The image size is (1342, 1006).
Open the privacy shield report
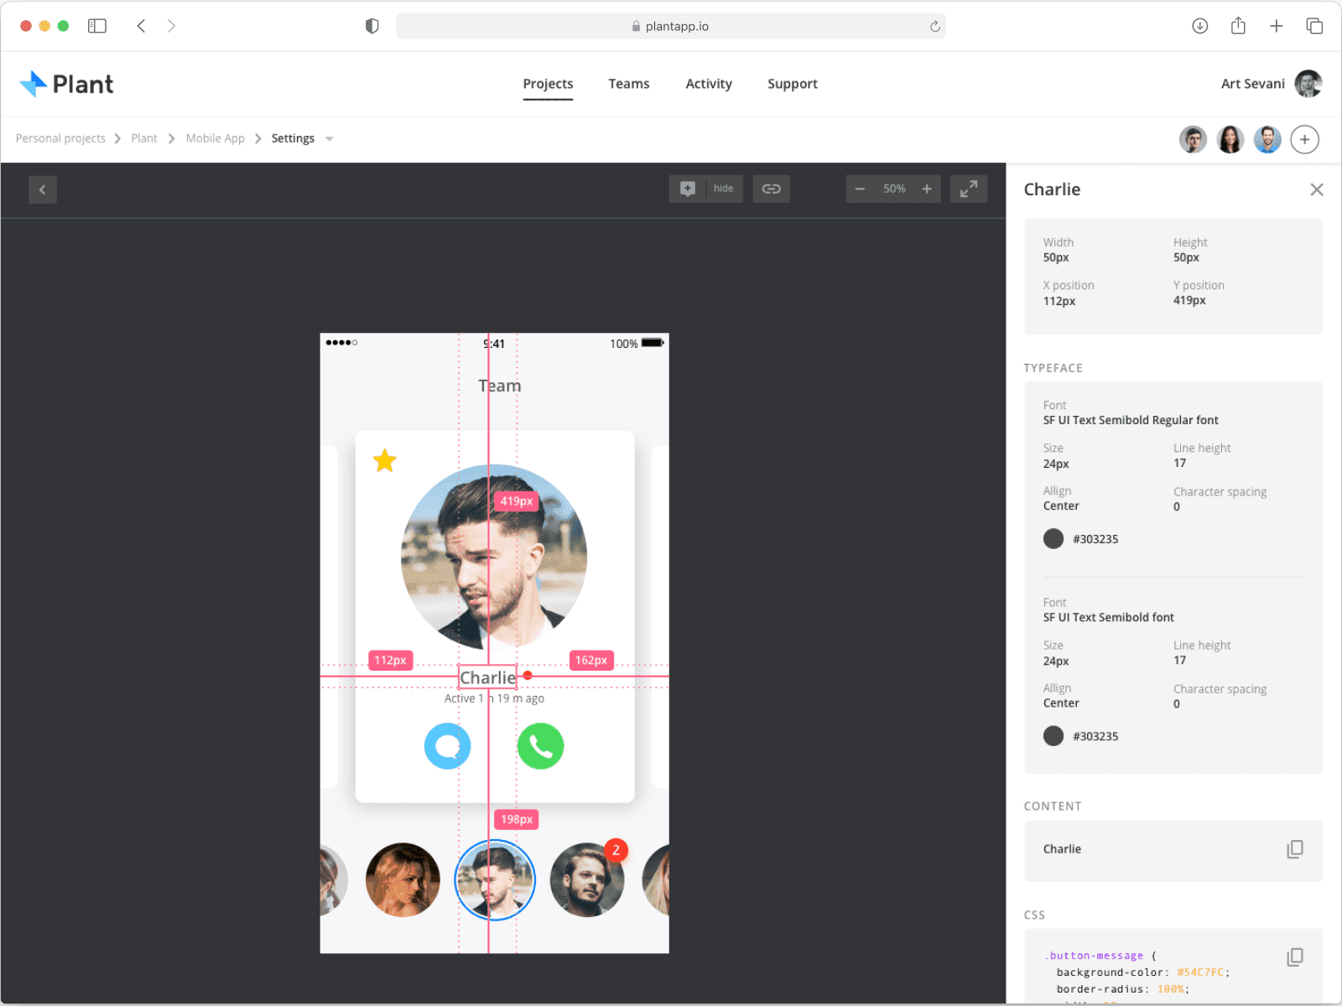coord(372,26)
